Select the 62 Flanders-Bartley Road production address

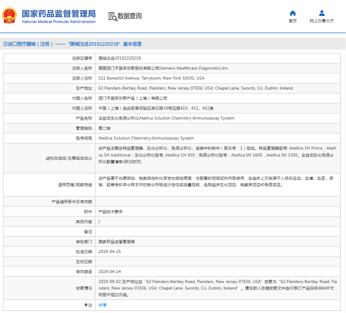pyautogui.click(x=195, y=88)
